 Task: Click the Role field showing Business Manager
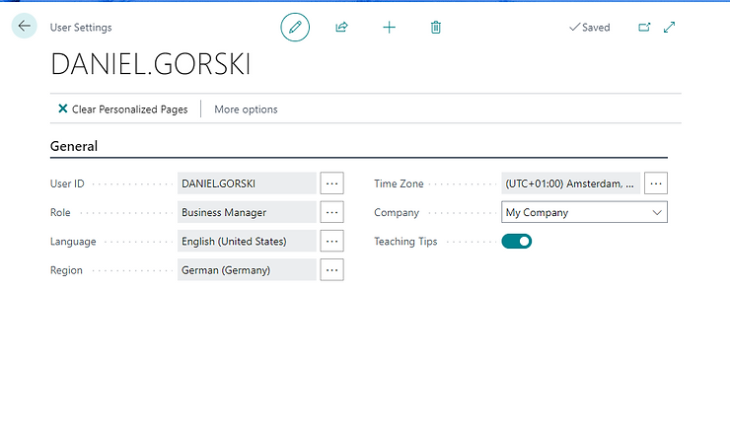[247, 212]
